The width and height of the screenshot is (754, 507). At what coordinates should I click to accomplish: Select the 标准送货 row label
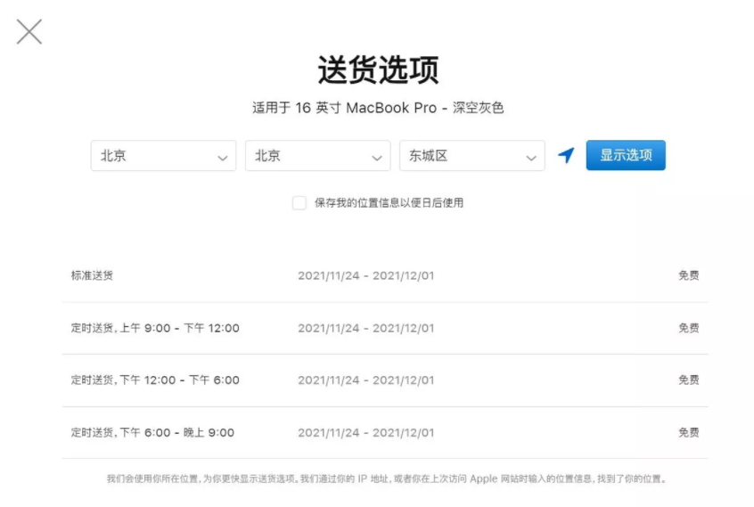(92, 275)
